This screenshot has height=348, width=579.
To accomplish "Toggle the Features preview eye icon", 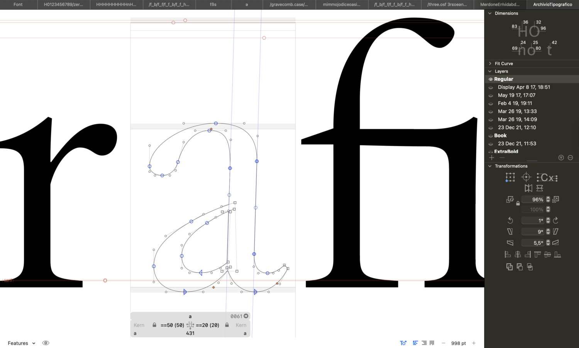I will click(x=46, y=343).
